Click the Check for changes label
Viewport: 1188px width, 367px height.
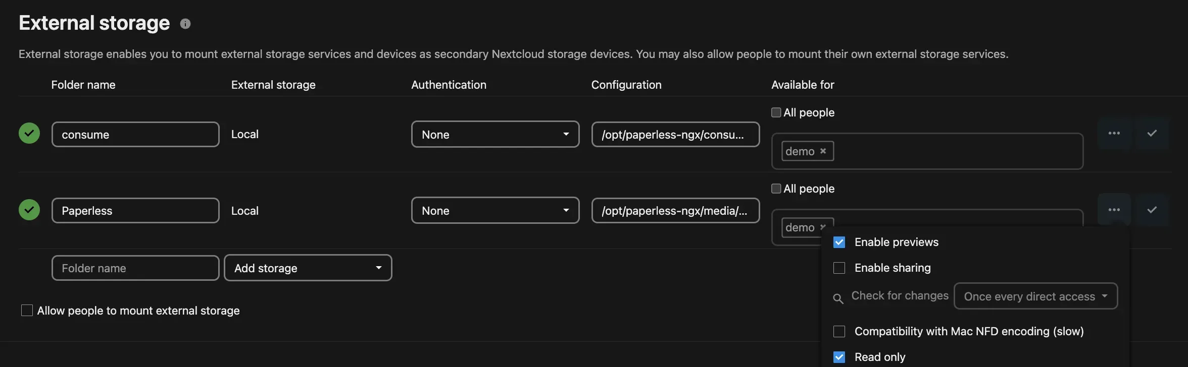[900, 296]
